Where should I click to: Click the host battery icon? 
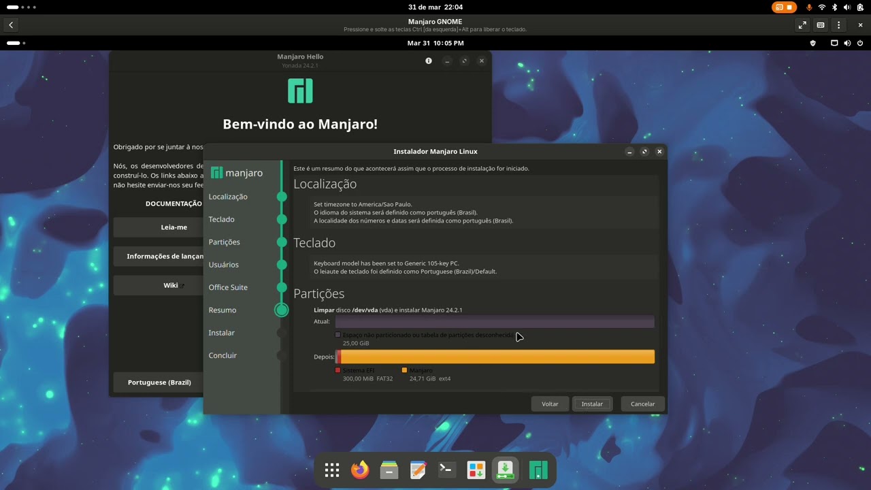coord(860,7)
